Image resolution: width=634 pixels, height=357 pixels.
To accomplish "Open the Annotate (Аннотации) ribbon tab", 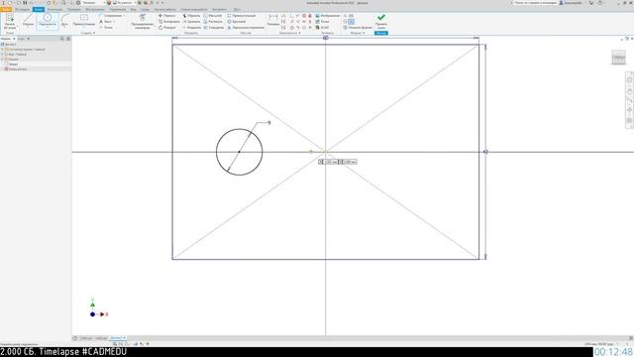I will [54, 9].
